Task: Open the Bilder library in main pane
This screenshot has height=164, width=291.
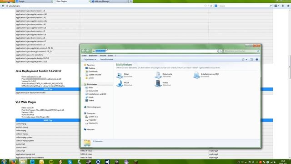Action: point(124,75)
